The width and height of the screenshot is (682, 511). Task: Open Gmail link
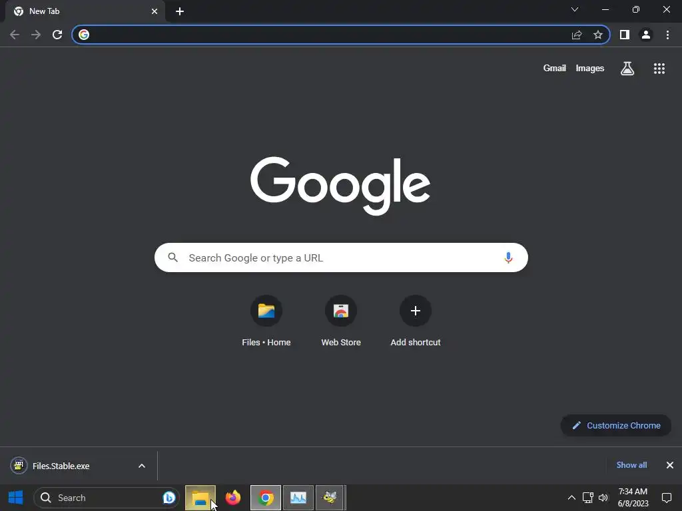click(x=555, y=69)
